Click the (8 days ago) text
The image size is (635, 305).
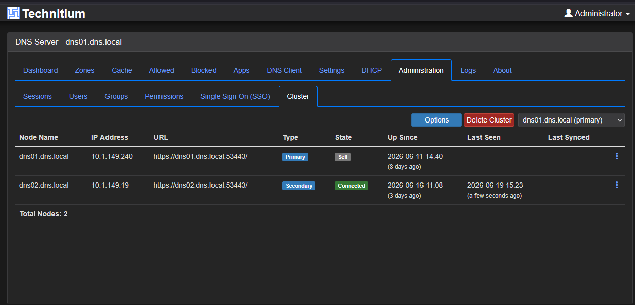404,166
